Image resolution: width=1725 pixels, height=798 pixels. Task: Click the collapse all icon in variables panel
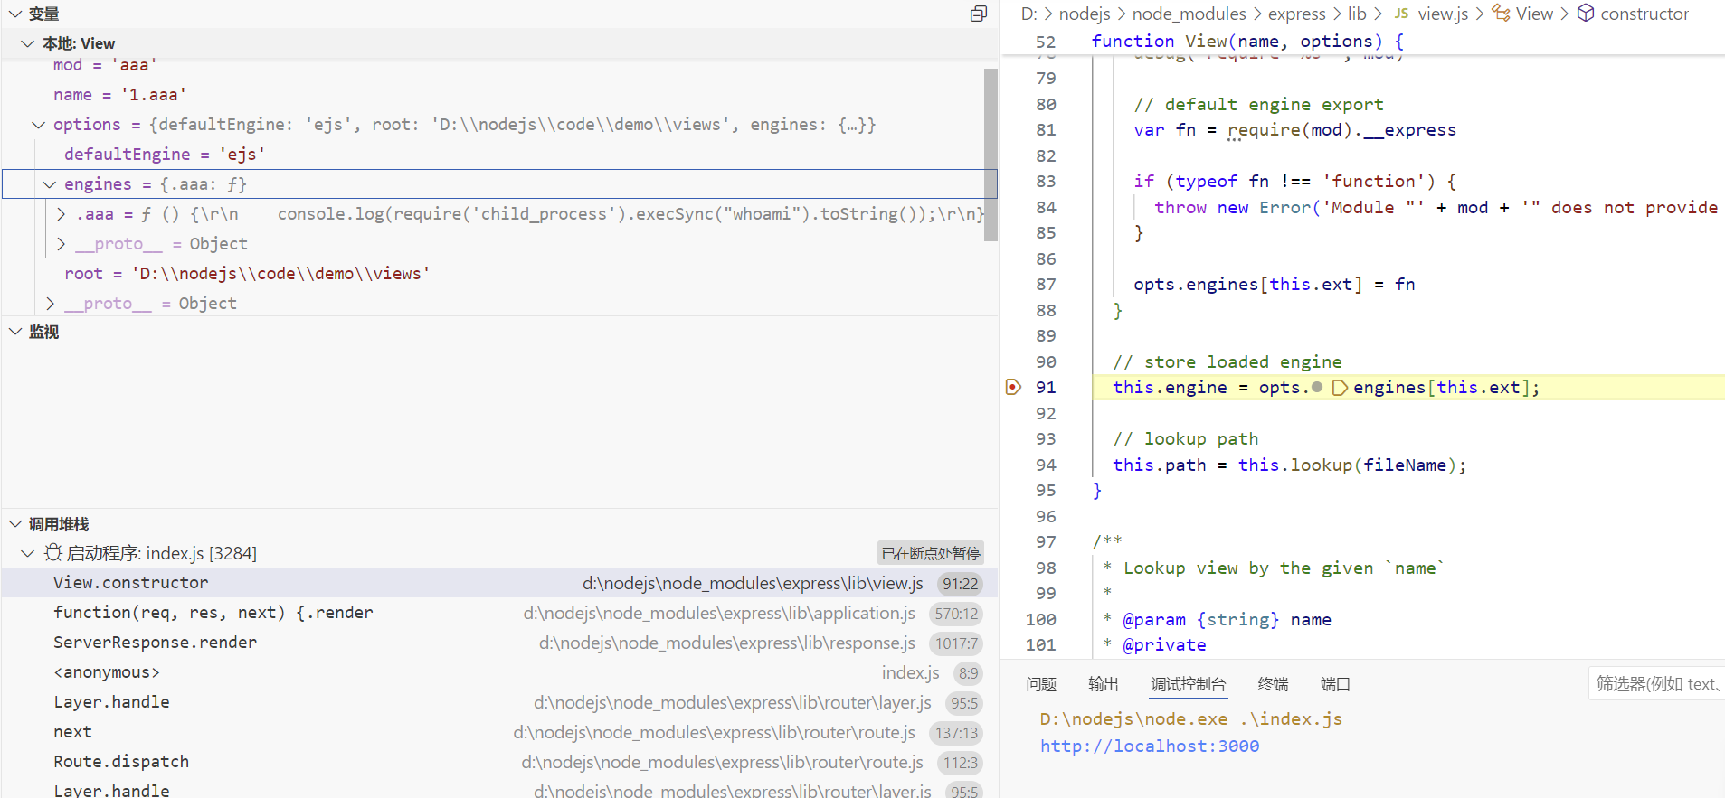978,14
